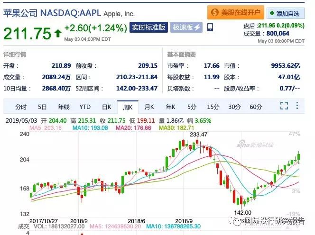The image size is (315, 235).
Task: Click the green up arrow beside price
Action: (58, 34)
